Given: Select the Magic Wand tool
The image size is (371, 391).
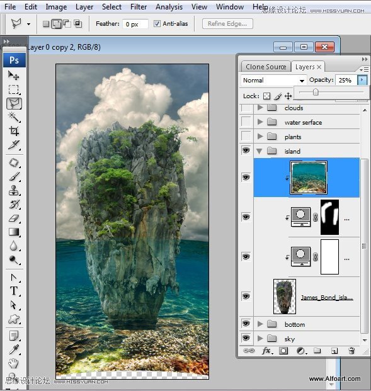Looking at the screenshot, I should point(13,116).
